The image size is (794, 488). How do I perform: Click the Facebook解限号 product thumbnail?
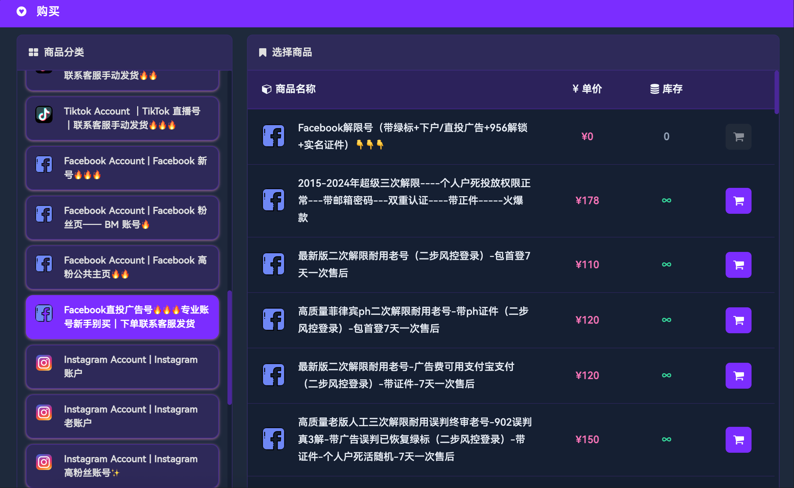click(274, 136)
